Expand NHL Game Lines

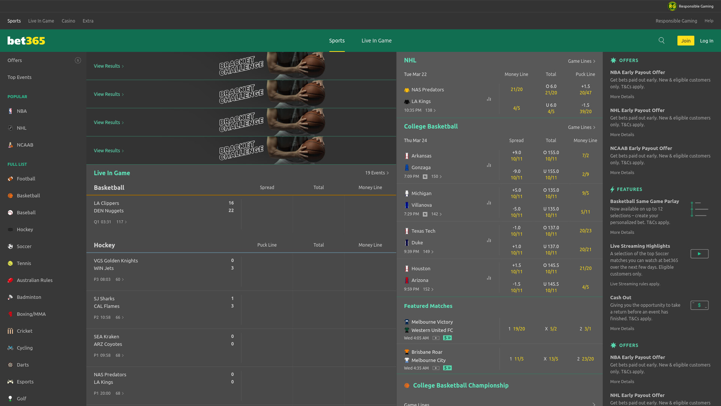(582, 61)
